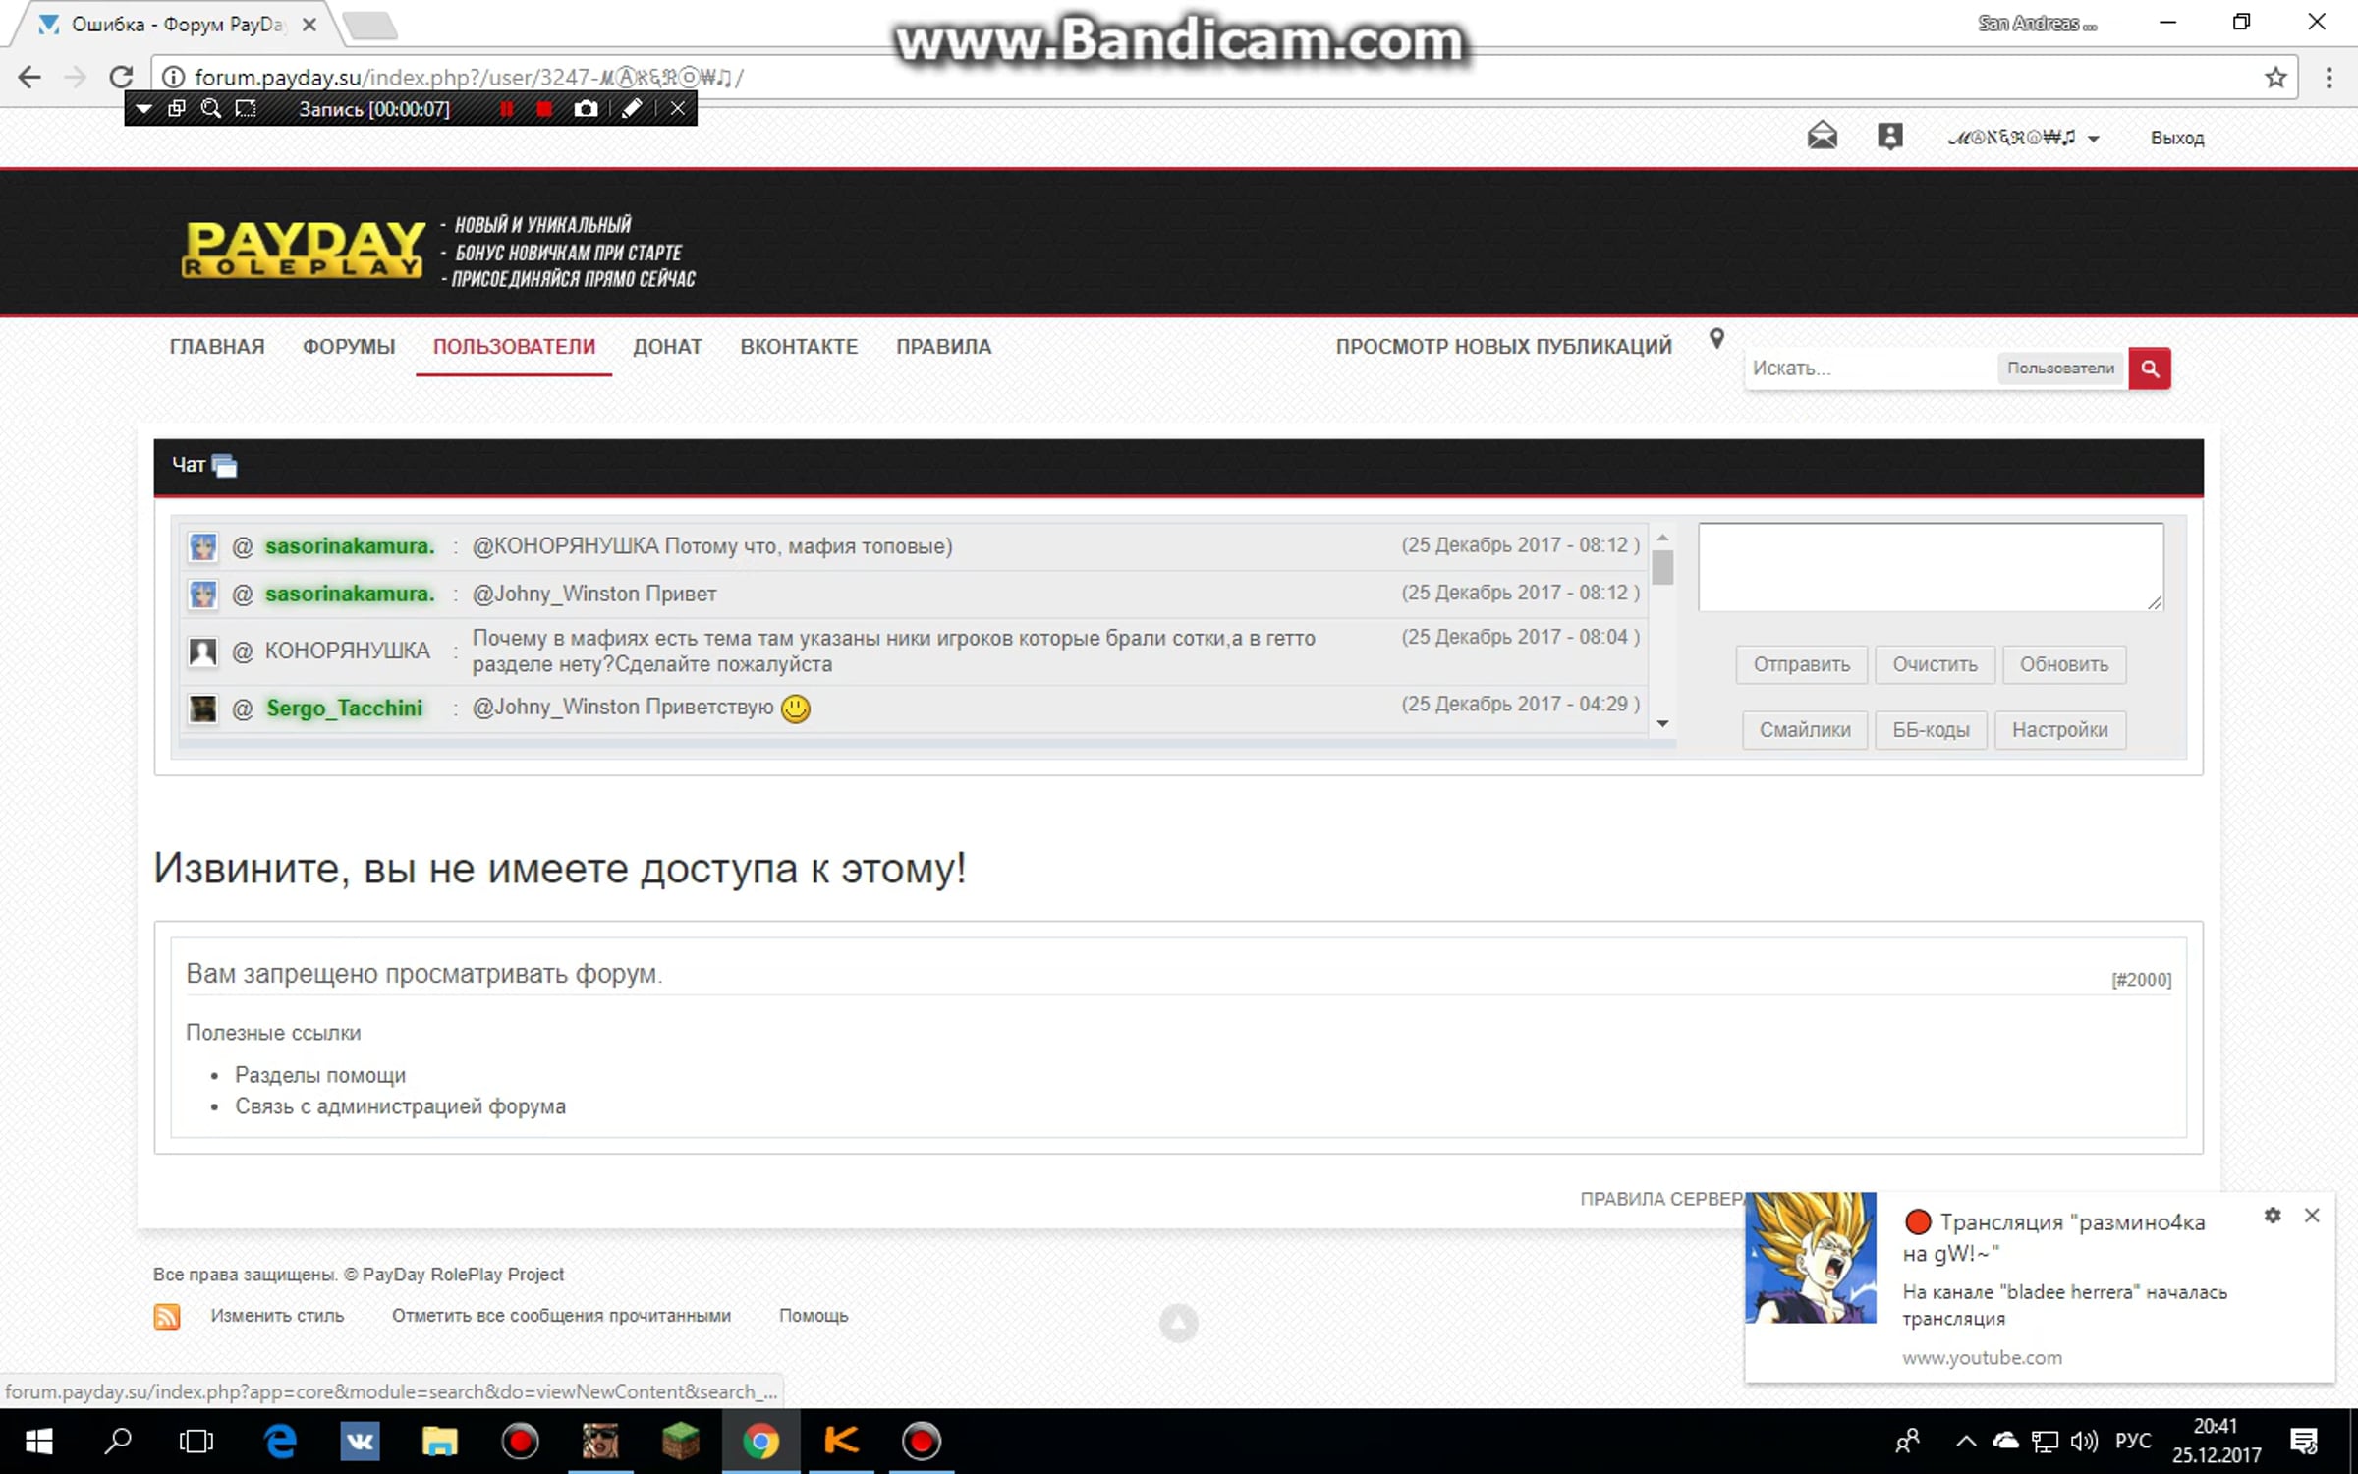Open VK app in the taskbar

click(x=360, y=1442)
